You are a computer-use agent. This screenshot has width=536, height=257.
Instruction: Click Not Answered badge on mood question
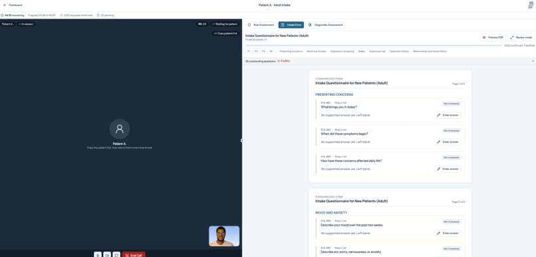452,222
